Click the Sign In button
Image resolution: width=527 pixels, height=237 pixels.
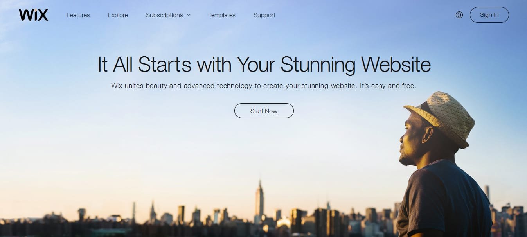tap(489, 15)
